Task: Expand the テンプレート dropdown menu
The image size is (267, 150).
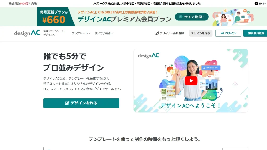Action: pyautogui.click(x=81, y=33)
